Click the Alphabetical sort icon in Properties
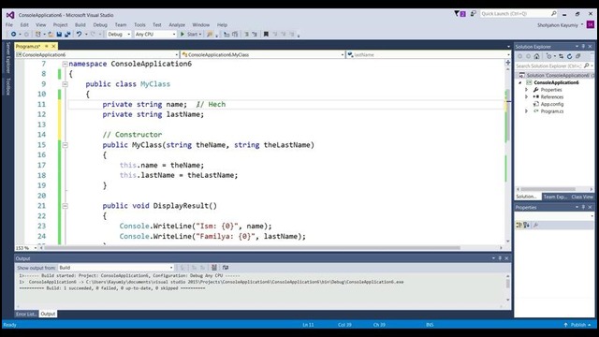599x337 pixels. [x=526, y=225]
